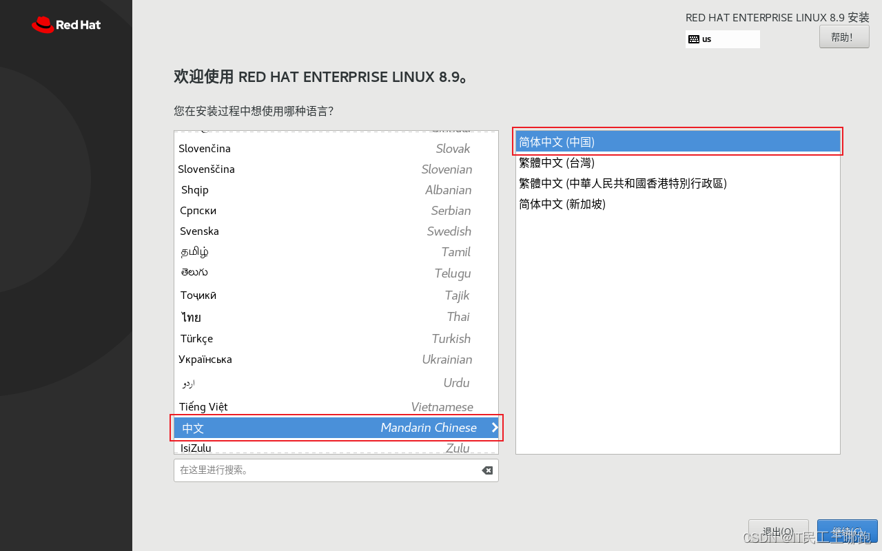
Task: Select the us keyboard layout indicator
Action: 723,39
